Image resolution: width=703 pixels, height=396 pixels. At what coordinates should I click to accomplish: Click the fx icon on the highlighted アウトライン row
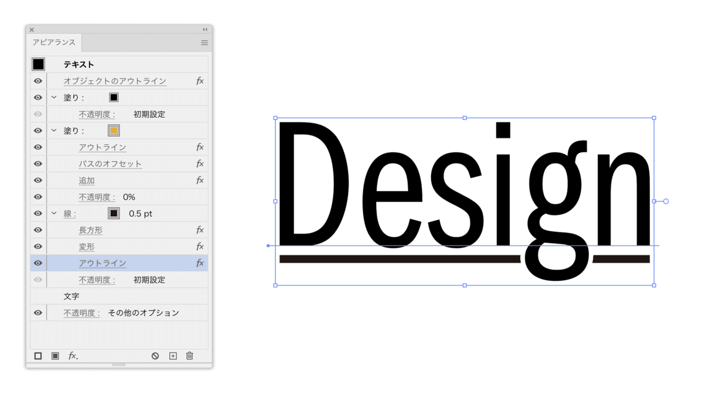tap(200, 263)
